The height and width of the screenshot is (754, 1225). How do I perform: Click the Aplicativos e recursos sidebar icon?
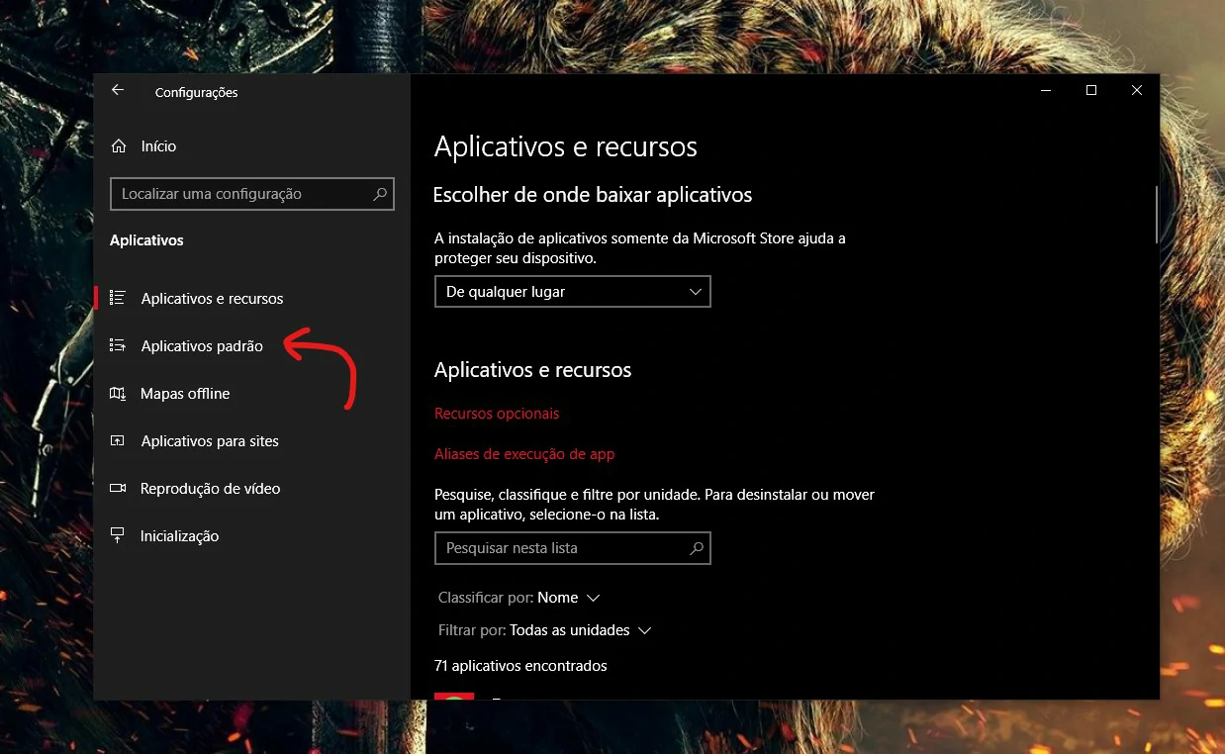point(118,298)
